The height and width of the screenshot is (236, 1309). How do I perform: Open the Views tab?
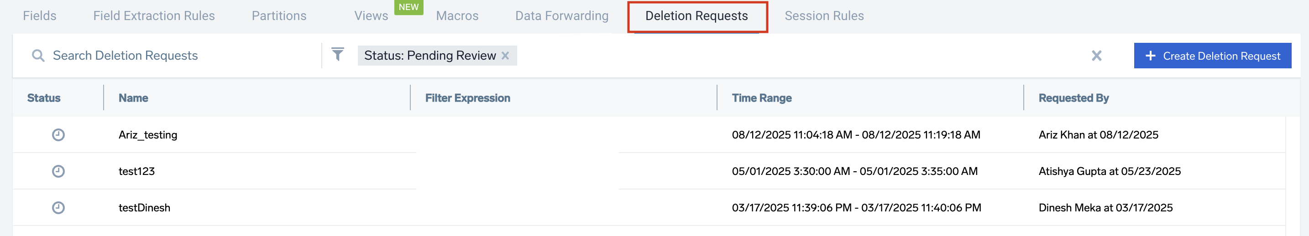[x=371, y=16]
